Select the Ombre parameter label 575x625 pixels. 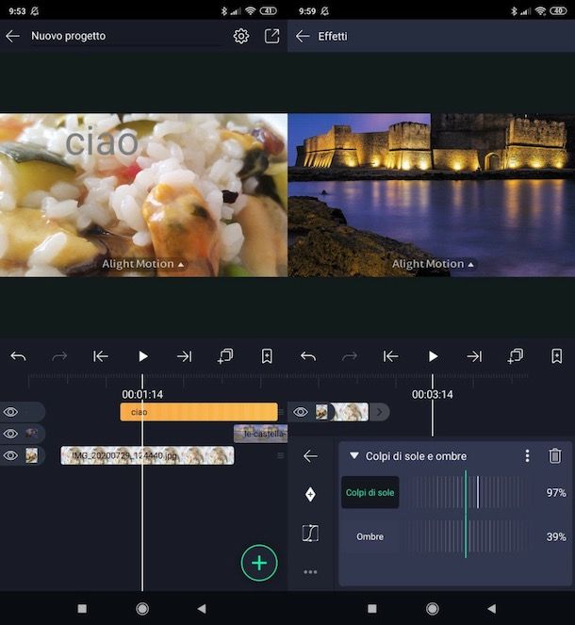tap(370, 536)
